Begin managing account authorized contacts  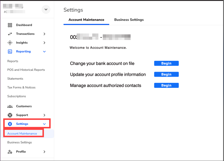tap(166, 85)
